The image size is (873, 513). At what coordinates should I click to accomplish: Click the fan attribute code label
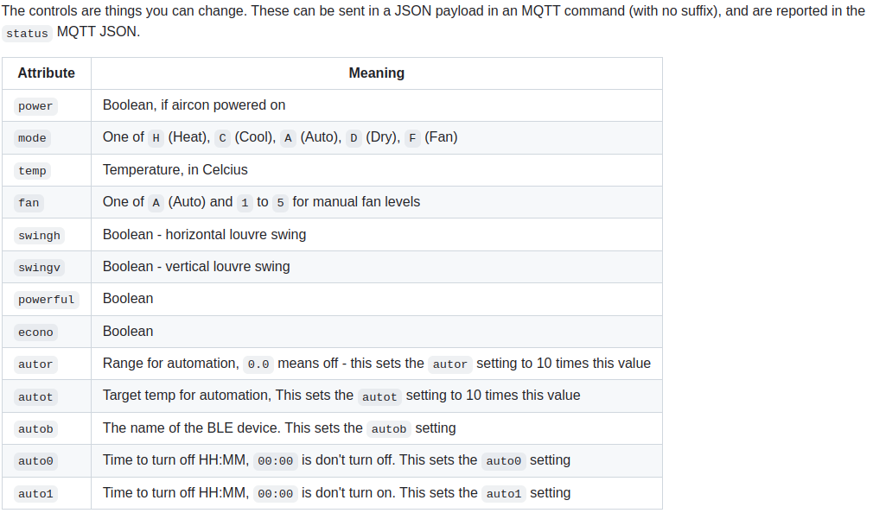pyautogui.click(x=29, y=203)
